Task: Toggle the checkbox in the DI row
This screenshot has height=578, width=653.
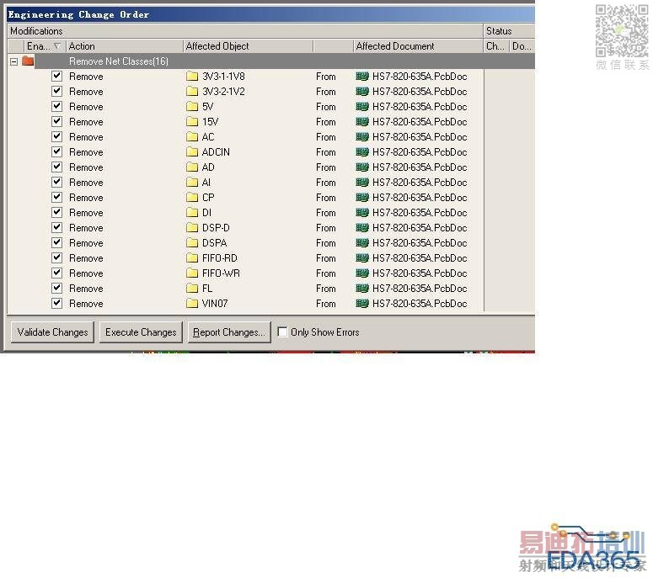Action: (x=56, y=213)
